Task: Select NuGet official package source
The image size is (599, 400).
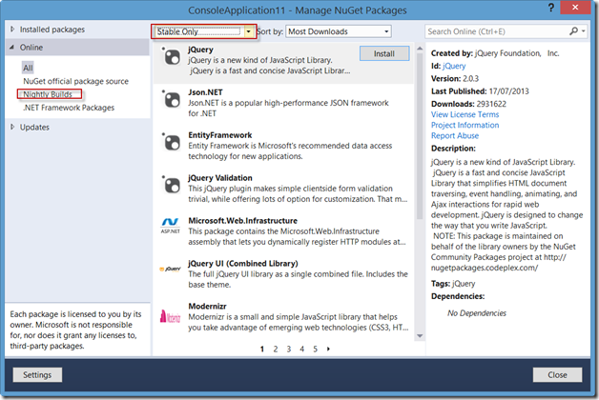Action: click(75, 81)
